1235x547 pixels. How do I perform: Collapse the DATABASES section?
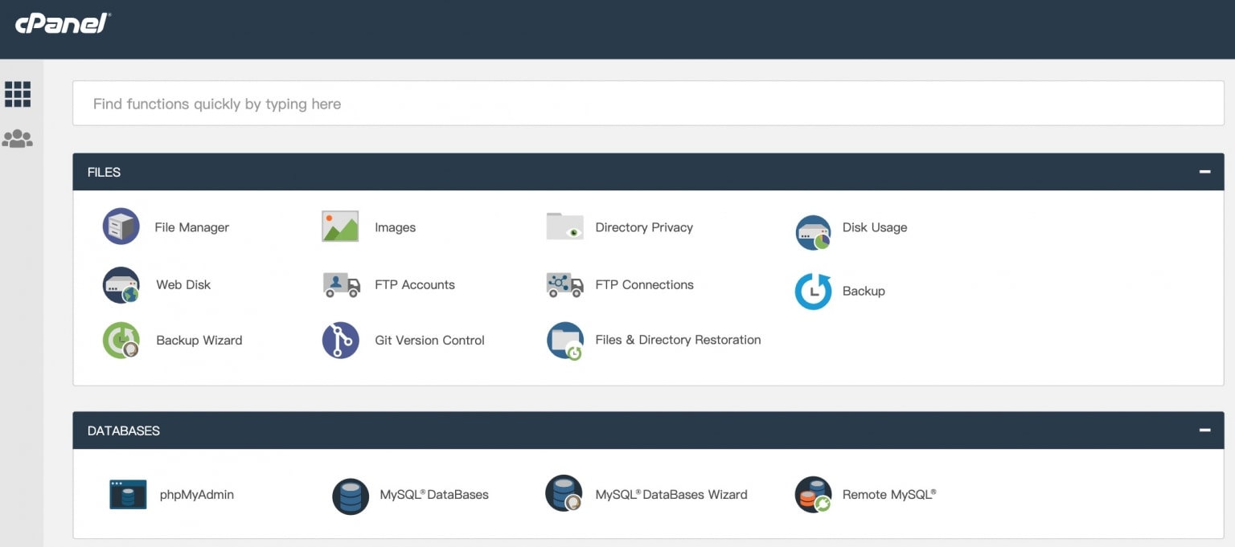pyautogui.click(x=1204, y=431)
